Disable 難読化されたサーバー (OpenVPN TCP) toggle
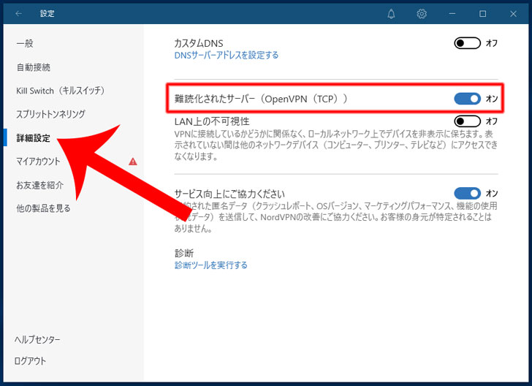This screenshot has height=386, width=532. [x=467, y=98]
